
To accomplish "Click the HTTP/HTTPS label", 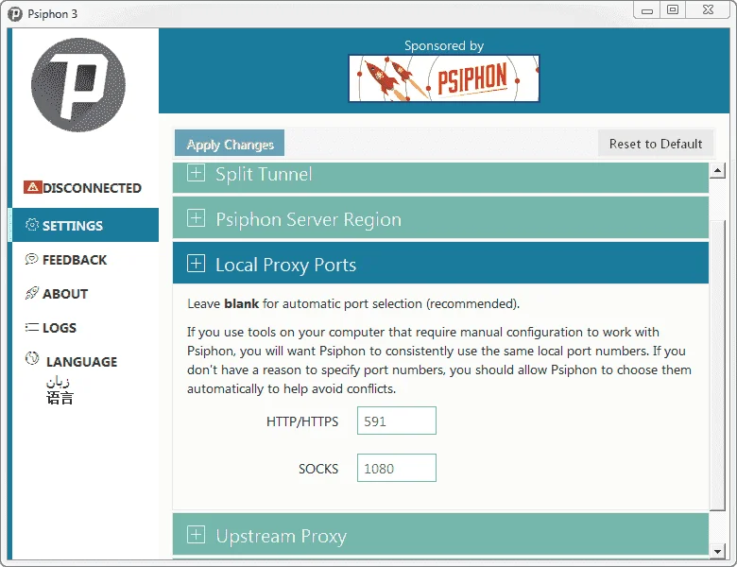I will coord(302,421).
